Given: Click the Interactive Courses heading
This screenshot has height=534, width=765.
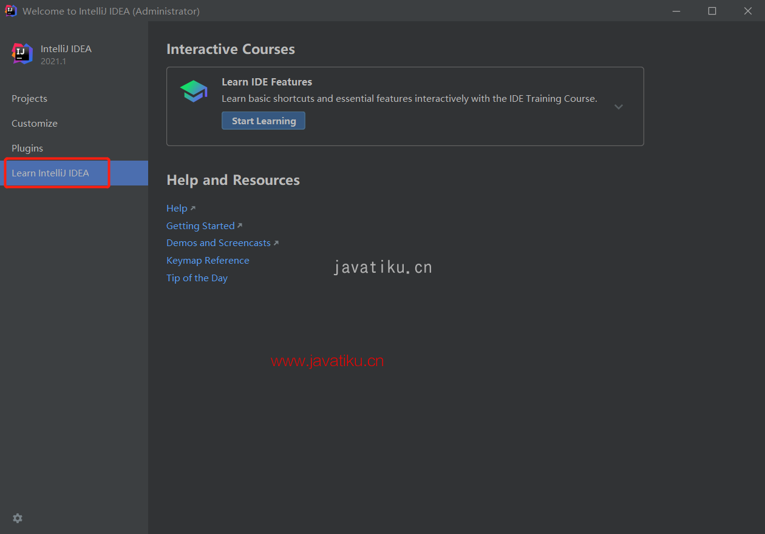Looking at the screenshot, I should [231, 49].
